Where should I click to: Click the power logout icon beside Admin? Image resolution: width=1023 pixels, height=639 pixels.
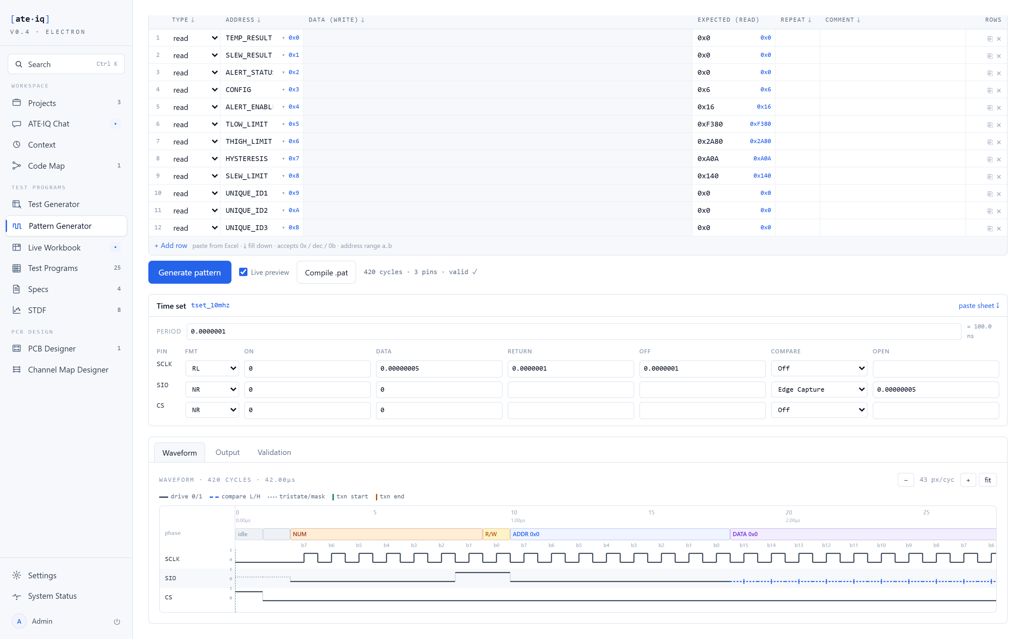[117, 621]
